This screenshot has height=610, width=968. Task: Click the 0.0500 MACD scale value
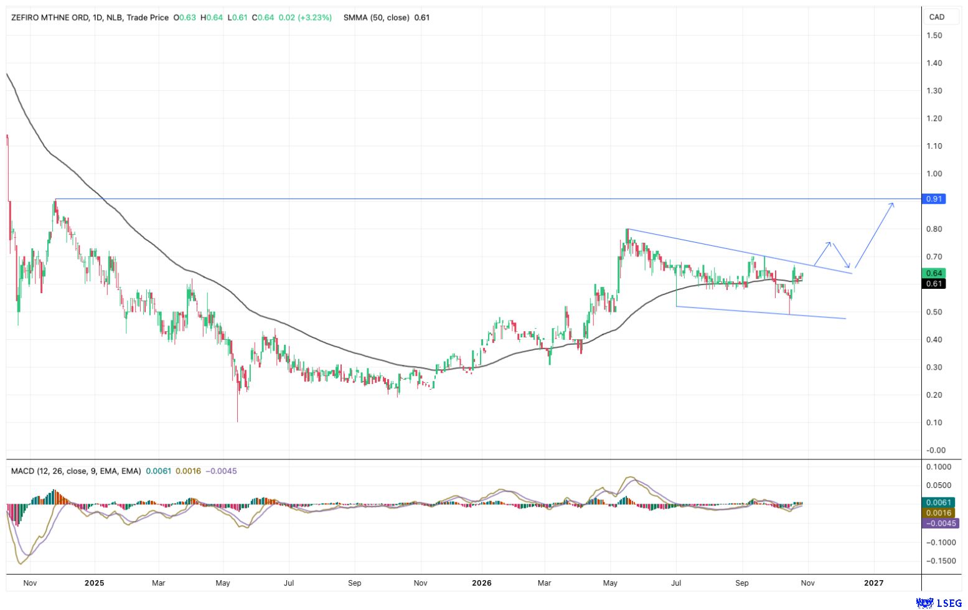coord(938,486)
